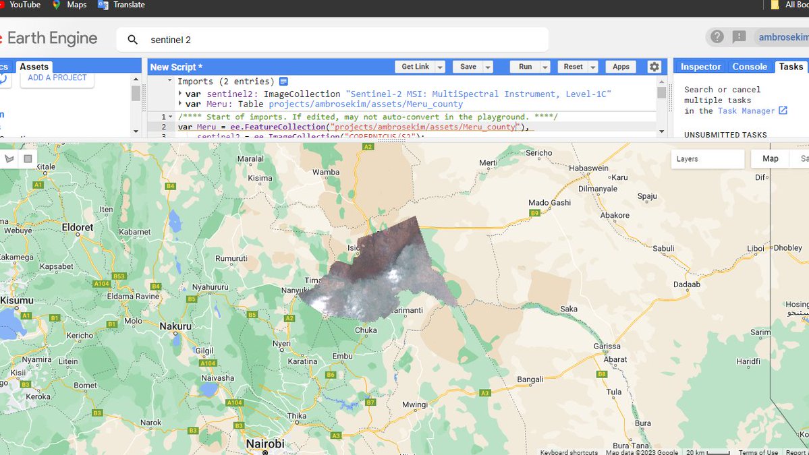
Task: Open Translate from the bookmarks bar
Action: (x=121, y=5)
